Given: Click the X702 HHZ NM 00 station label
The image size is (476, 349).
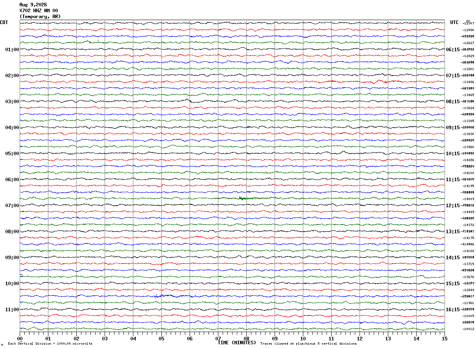Looking at the screenshot, I should click(x=39, y=11).
